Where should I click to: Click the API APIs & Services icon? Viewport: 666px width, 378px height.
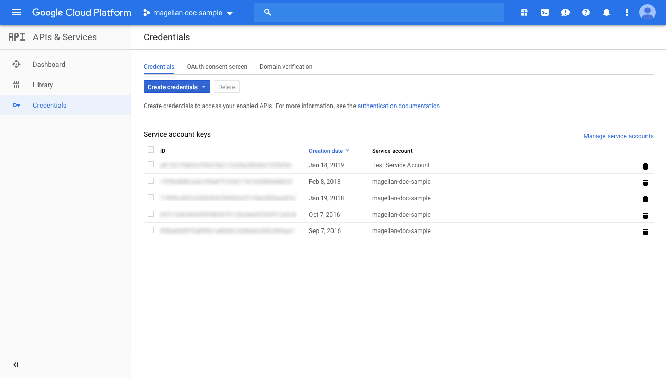click(16, 37)
